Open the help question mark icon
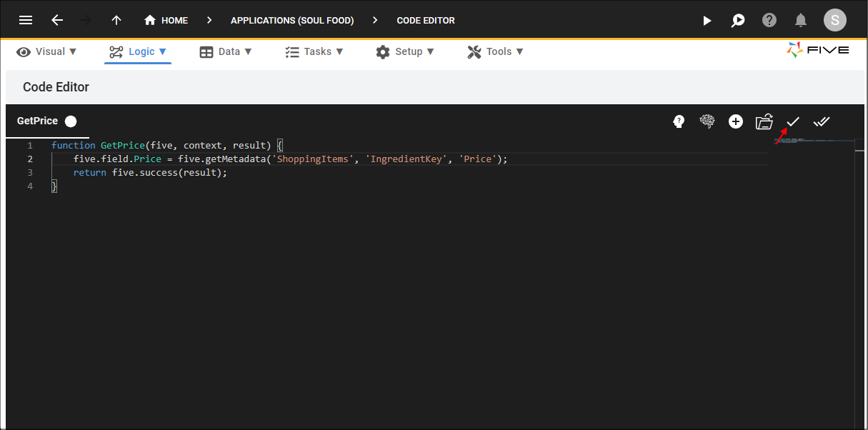 coord(769,20)
